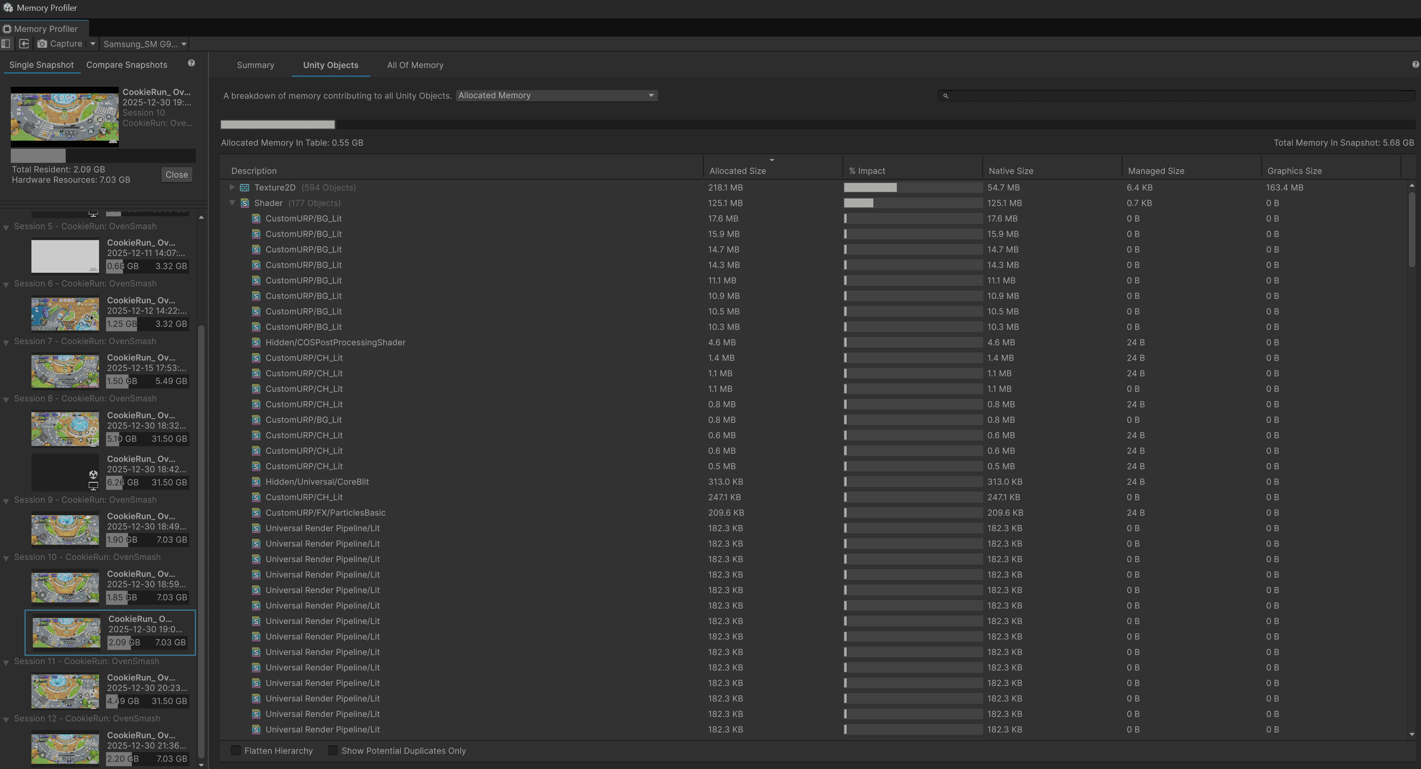
Task: Collapse Session 7 group
Action: click(6, 342)
